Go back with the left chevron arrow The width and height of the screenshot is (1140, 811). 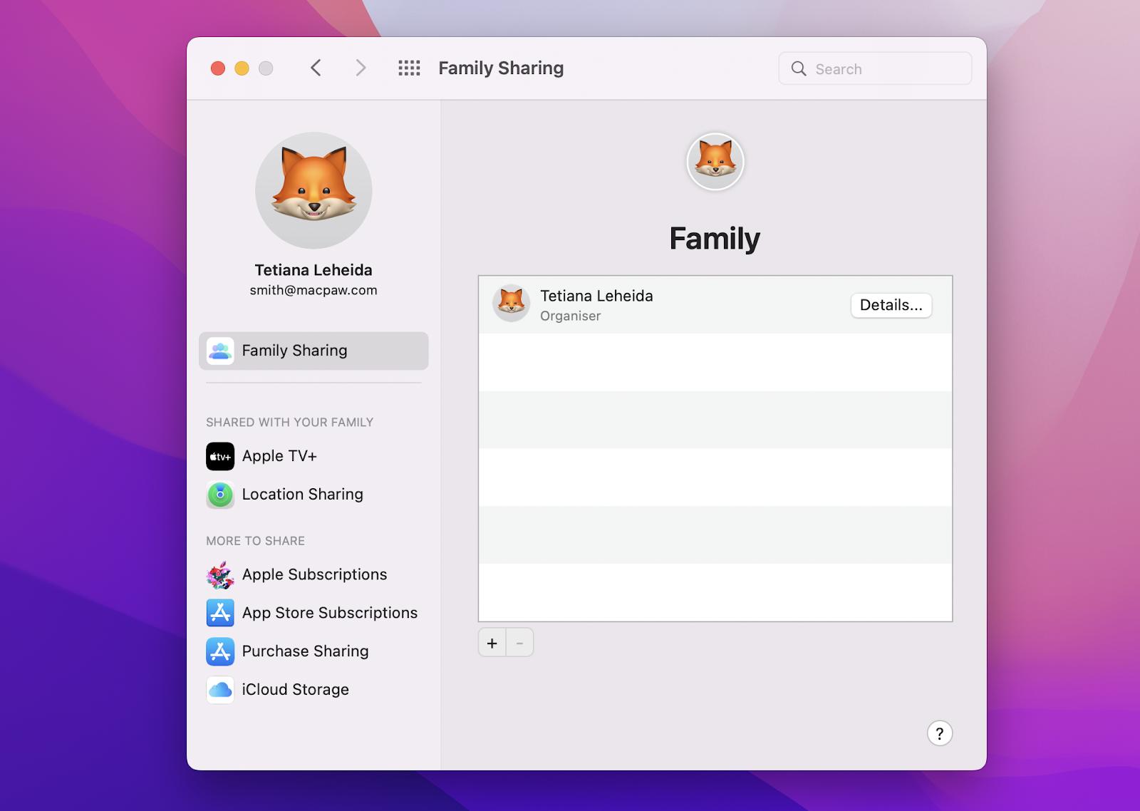click(x=316, y=68)
